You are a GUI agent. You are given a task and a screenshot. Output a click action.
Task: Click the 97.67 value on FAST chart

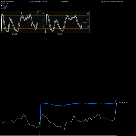click(40, 11)
